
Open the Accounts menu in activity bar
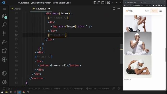tap(4, 73)
